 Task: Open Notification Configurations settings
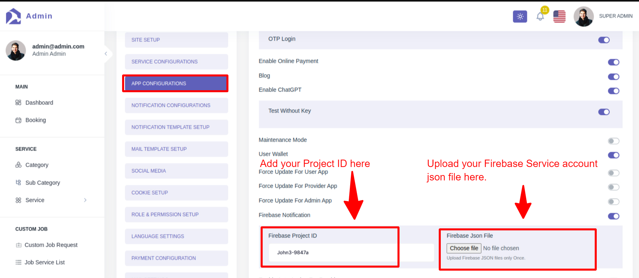pyautogui.click(x=176, y=105)
